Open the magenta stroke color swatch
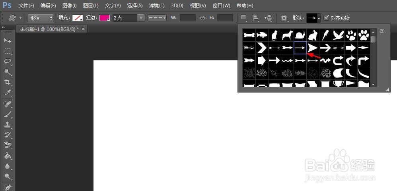The width and height of the screenshot is (397, 191). point(104,18)
